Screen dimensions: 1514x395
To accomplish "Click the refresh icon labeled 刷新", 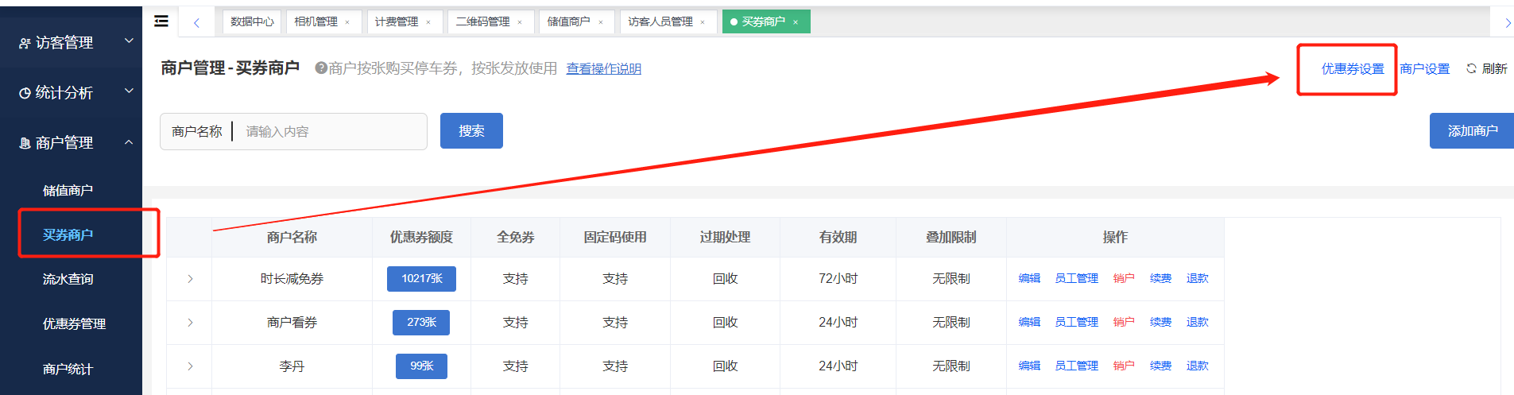I will [x=1486, y=69].
